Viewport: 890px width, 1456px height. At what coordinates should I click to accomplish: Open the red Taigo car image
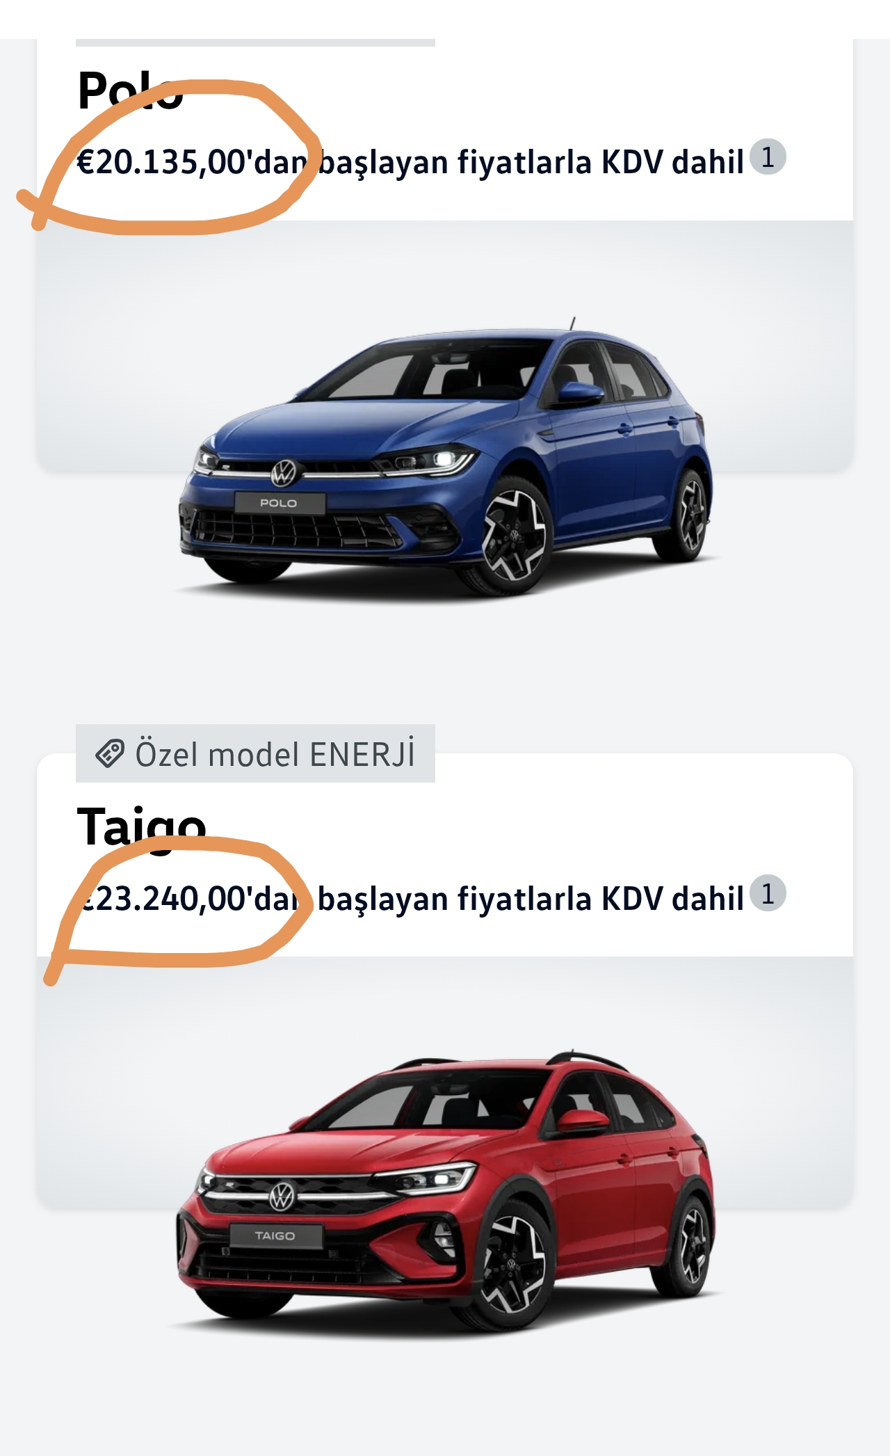click(445, 1191)
